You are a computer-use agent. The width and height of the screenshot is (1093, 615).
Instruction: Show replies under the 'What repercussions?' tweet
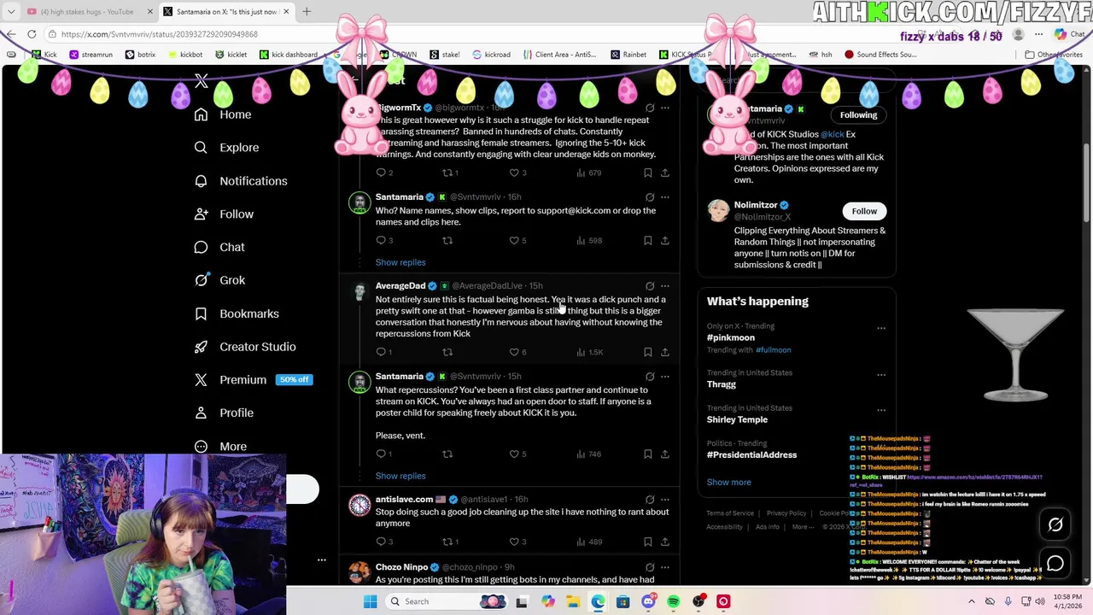[400, 476]
